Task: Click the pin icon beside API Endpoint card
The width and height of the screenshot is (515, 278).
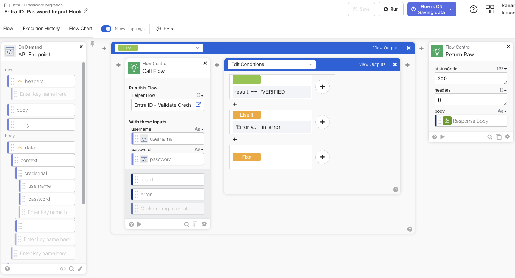Action: tap(93, 43)
